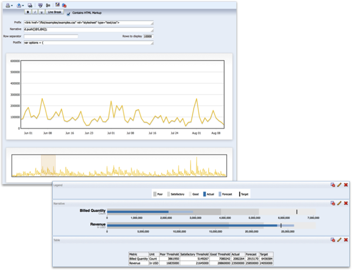Insert a Line Break tag

(x=55, y=12)
